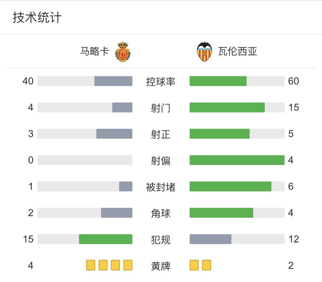Select Mallorca's third yellow card
The width and height of the screenshot is (322, 282).
pyautogui.click(x=115, y=265)
